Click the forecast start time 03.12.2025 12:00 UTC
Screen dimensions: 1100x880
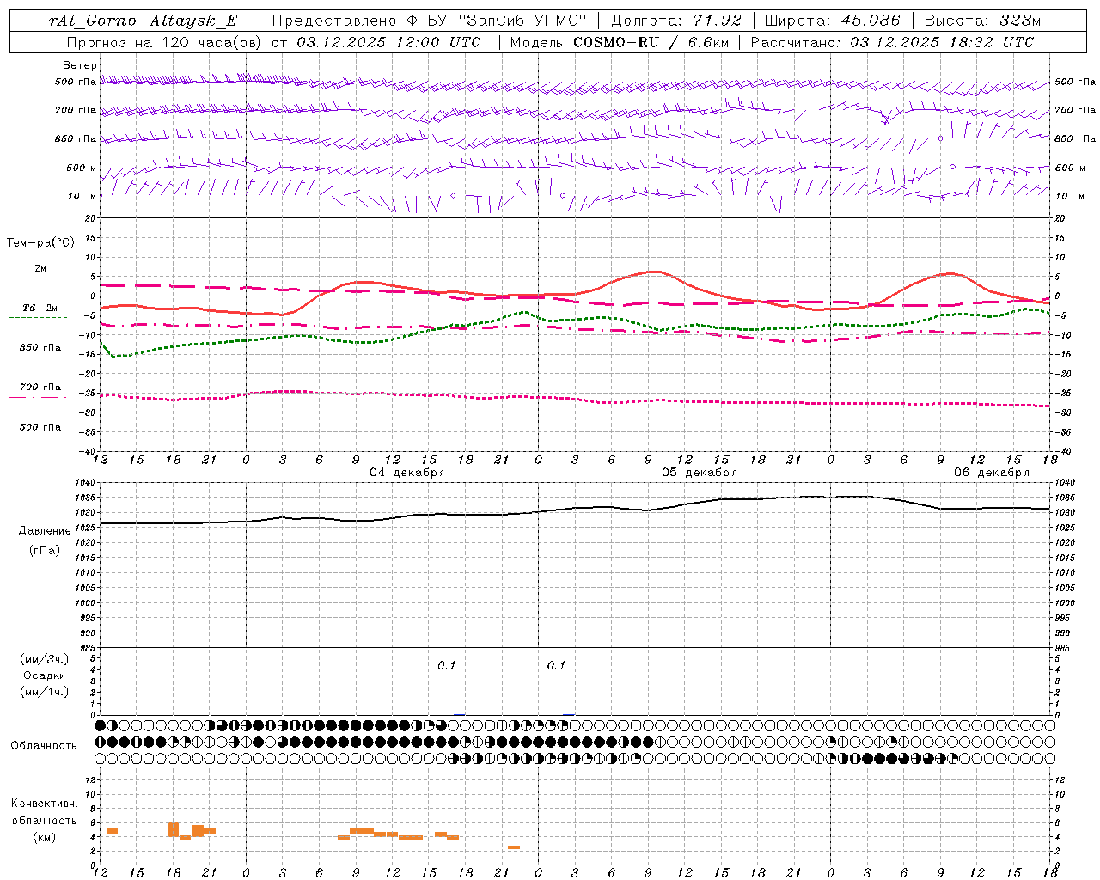coord(388,42)
